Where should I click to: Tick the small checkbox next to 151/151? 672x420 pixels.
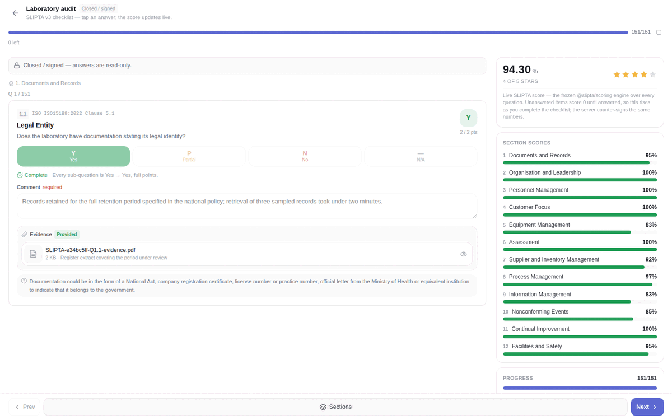659,32
